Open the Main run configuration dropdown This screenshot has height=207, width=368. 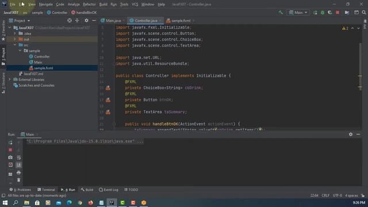[x=298, y=13]
